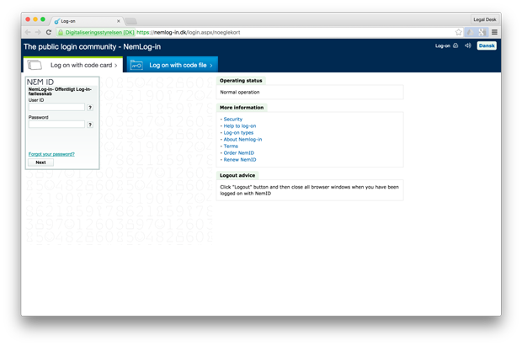Open the Password help question mark
Image resolution: width=522 pixels, height=346 pixels.
click(x=90, y=125)
